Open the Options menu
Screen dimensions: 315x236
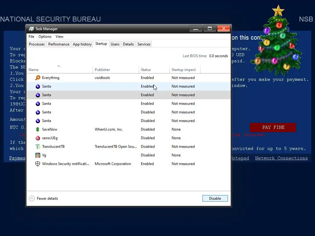[x=45, y=37]
